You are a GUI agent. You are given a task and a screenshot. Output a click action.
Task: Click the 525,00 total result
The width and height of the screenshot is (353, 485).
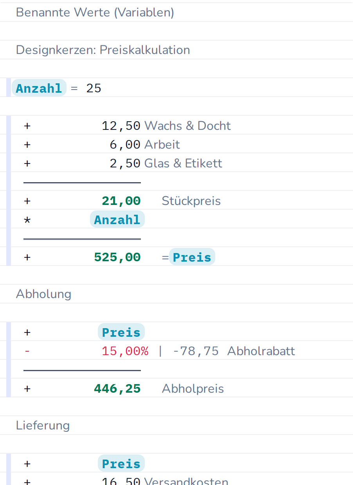point(117,257)
